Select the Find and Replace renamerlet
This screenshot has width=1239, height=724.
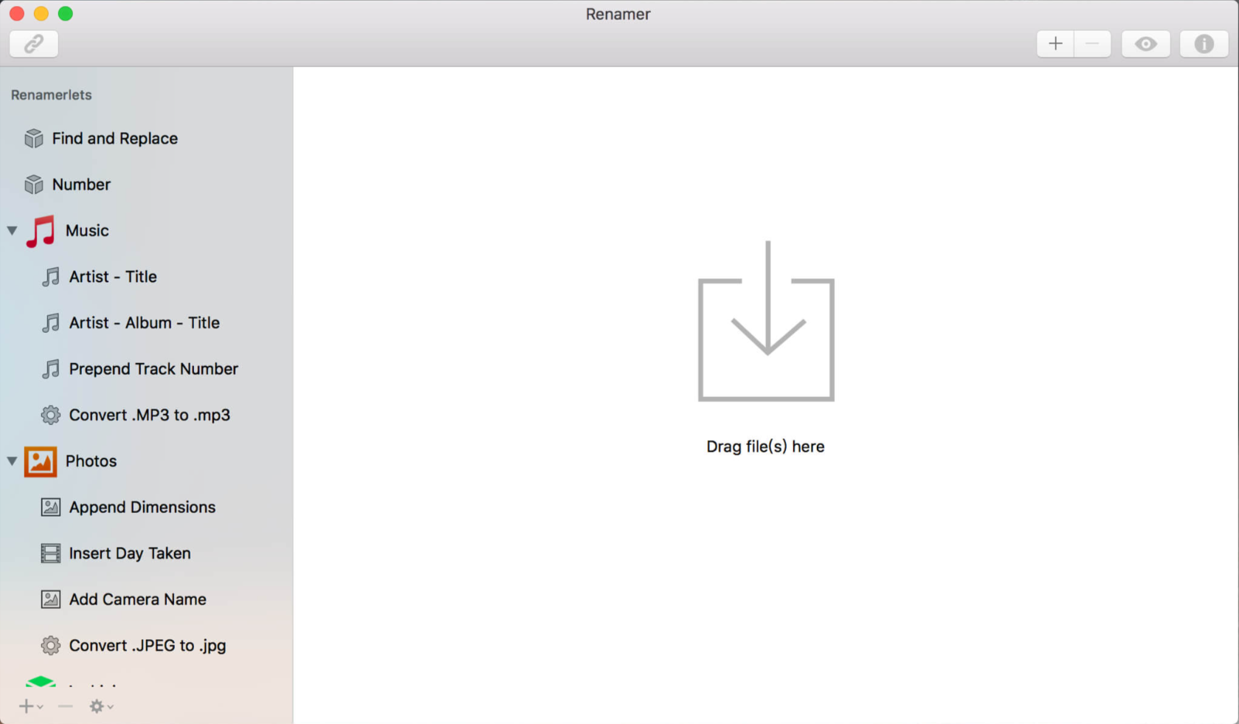pos(114,139)
